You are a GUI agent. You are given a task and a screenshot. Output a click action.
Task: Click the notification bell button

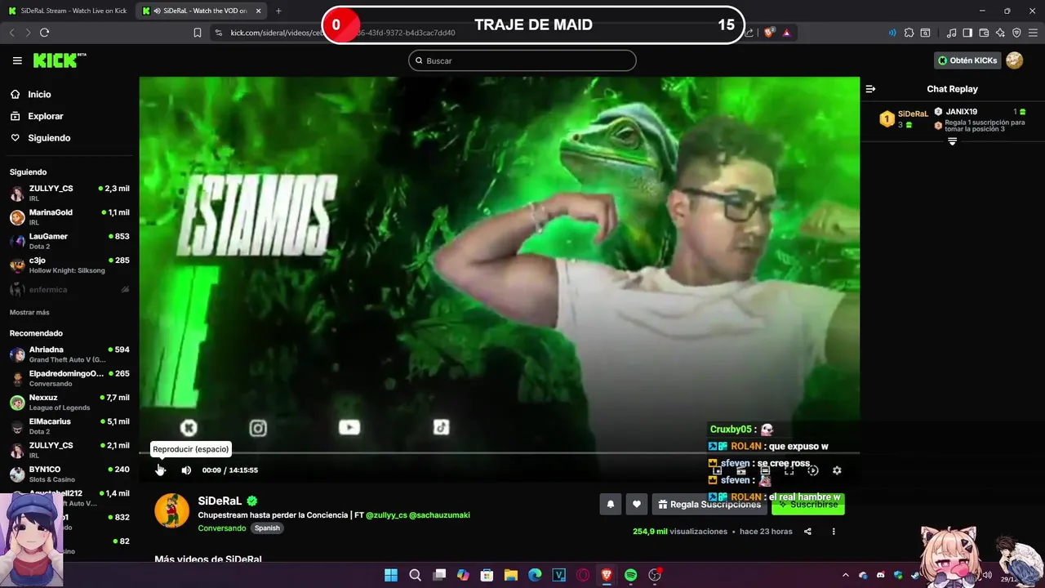coord(610,505)
